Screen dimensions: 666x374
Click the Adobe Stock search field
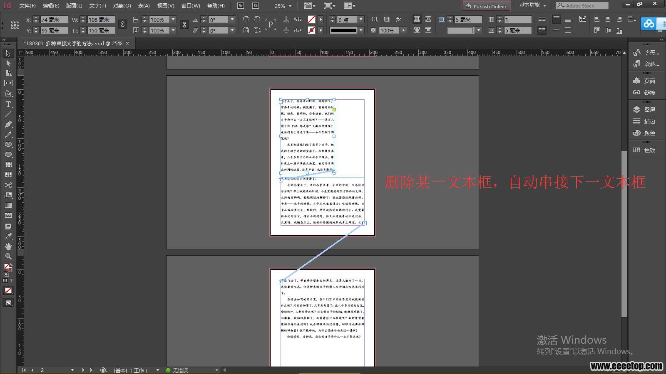582,5
